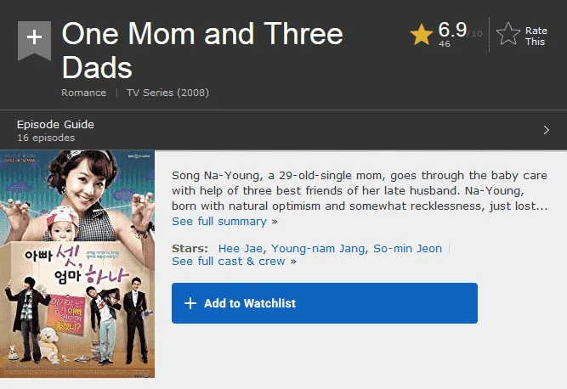Click the plus icon in Add to Watchlist
This screenshot has width=567, height=389.
(x=190, y=303)
